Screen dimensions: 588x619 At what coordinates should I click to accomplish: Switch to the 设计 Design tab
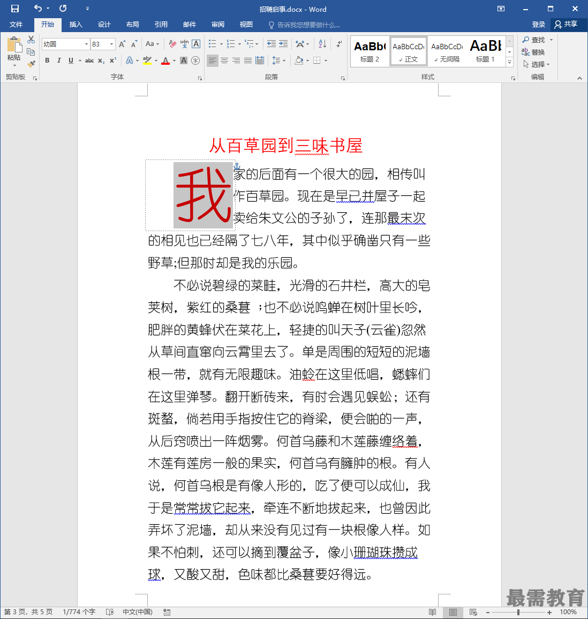coord(104,25)
